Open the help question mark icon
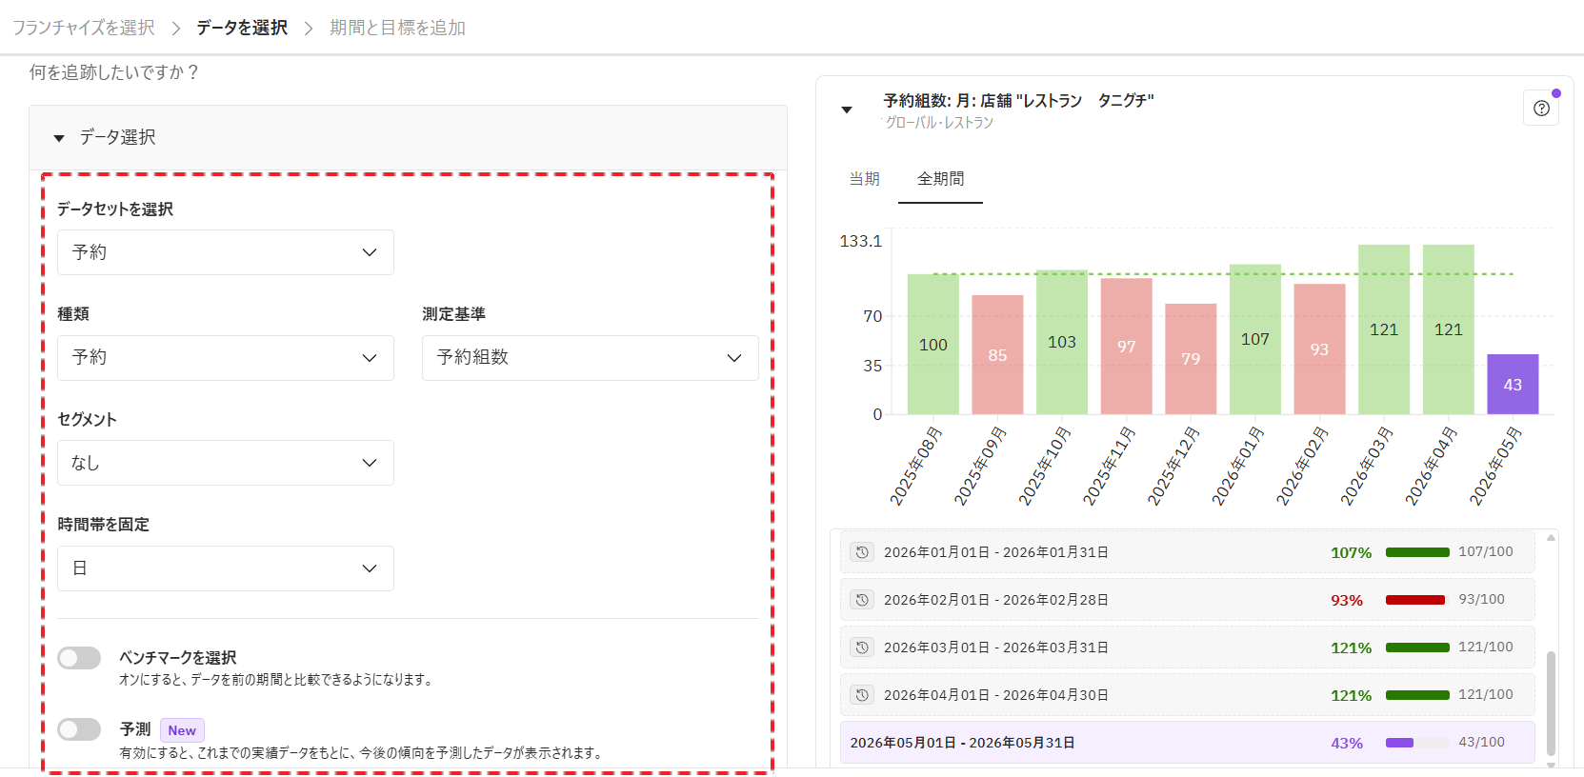This screenshot has height=777, width=1584. point(1541,109)
